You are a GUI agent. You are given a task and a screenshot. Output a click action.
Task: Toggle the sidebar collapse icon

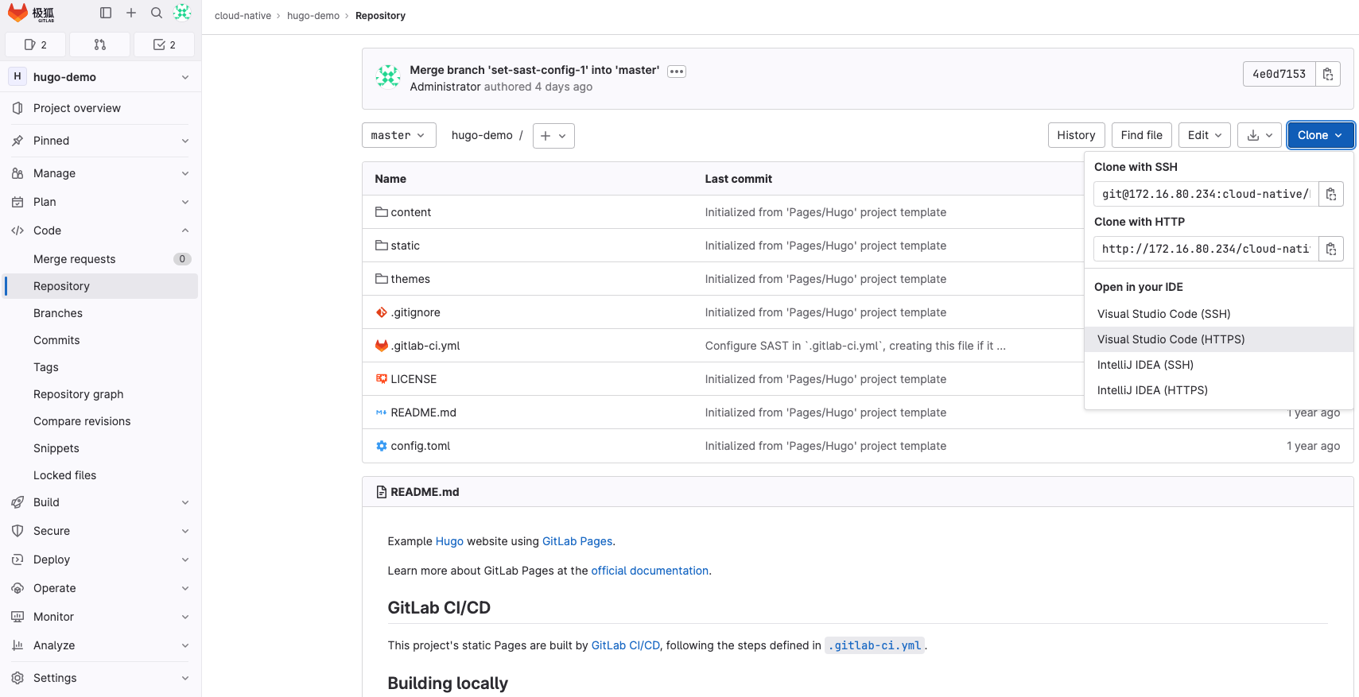(106, 13)
